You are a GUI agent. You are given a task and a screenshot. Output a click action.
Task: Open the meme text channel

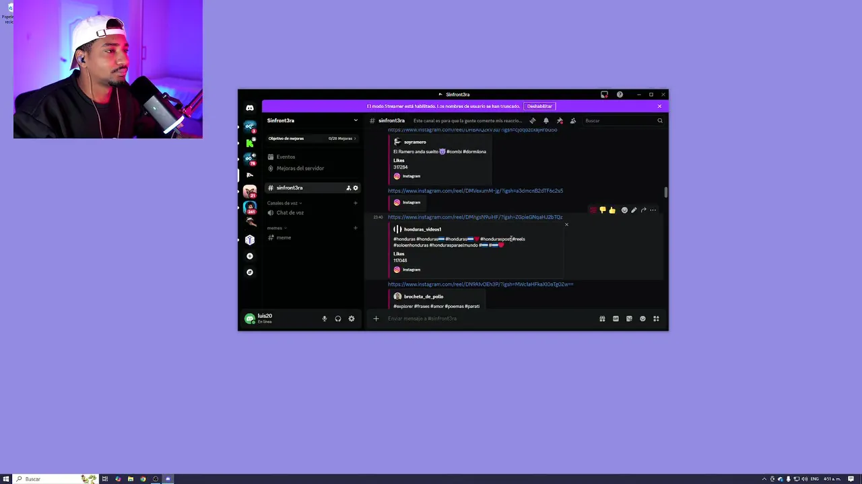(x=312, y=238)
